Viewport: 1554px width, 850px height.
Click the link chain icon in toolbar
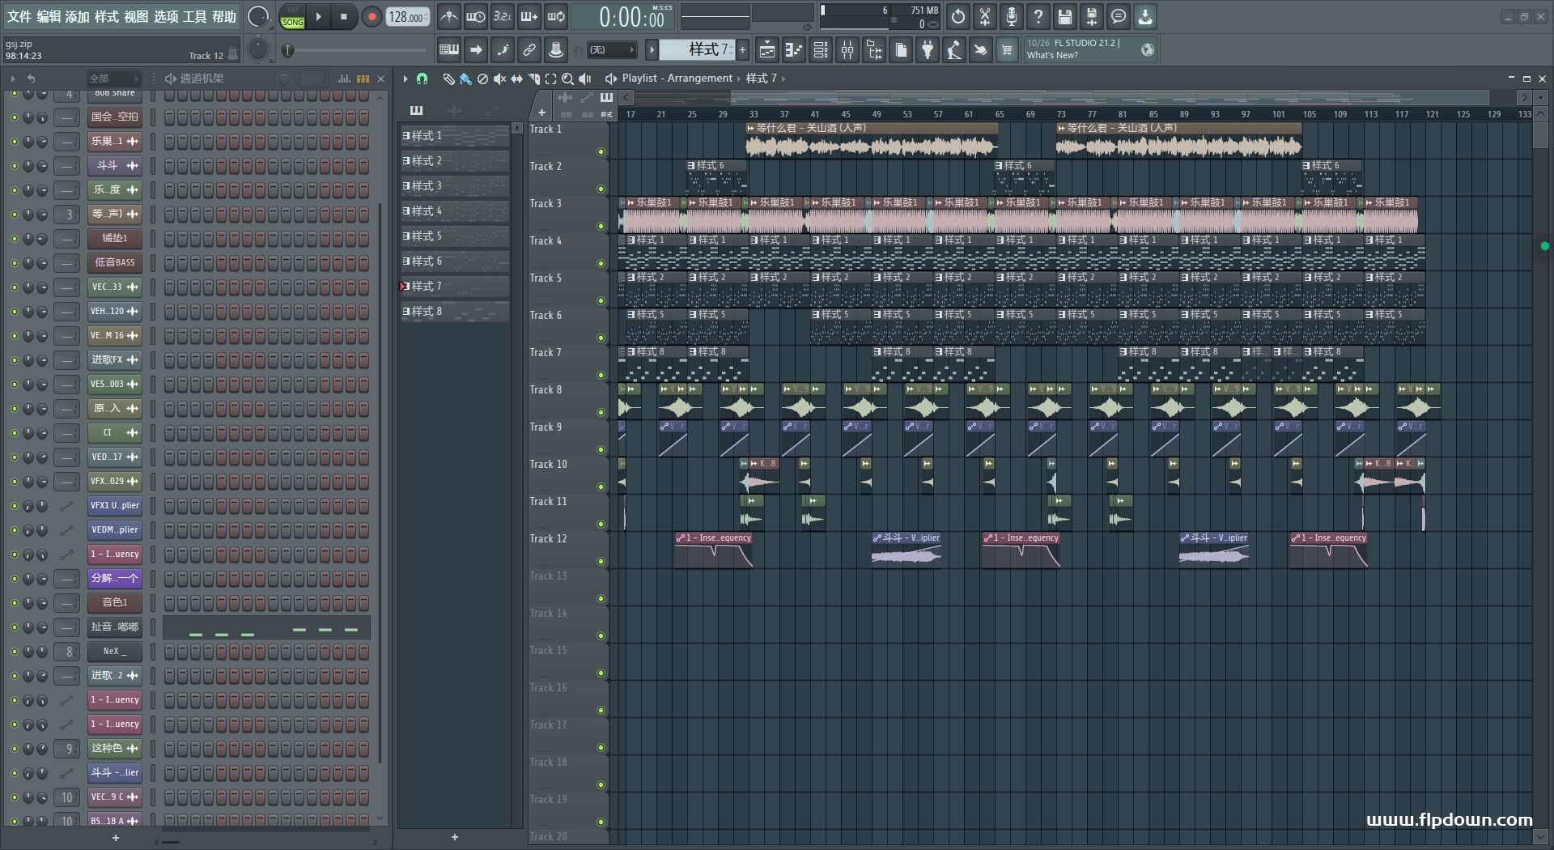pos(529,50)
